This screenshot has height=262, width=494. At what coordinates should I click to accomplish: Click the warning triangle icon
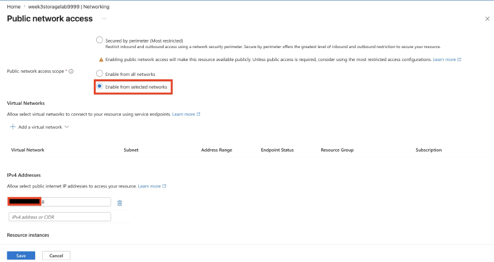tap(101, 59)
